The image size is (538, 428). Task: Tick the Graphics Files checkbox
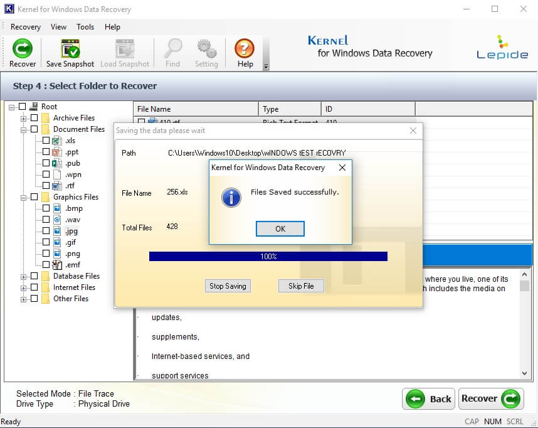34,197
